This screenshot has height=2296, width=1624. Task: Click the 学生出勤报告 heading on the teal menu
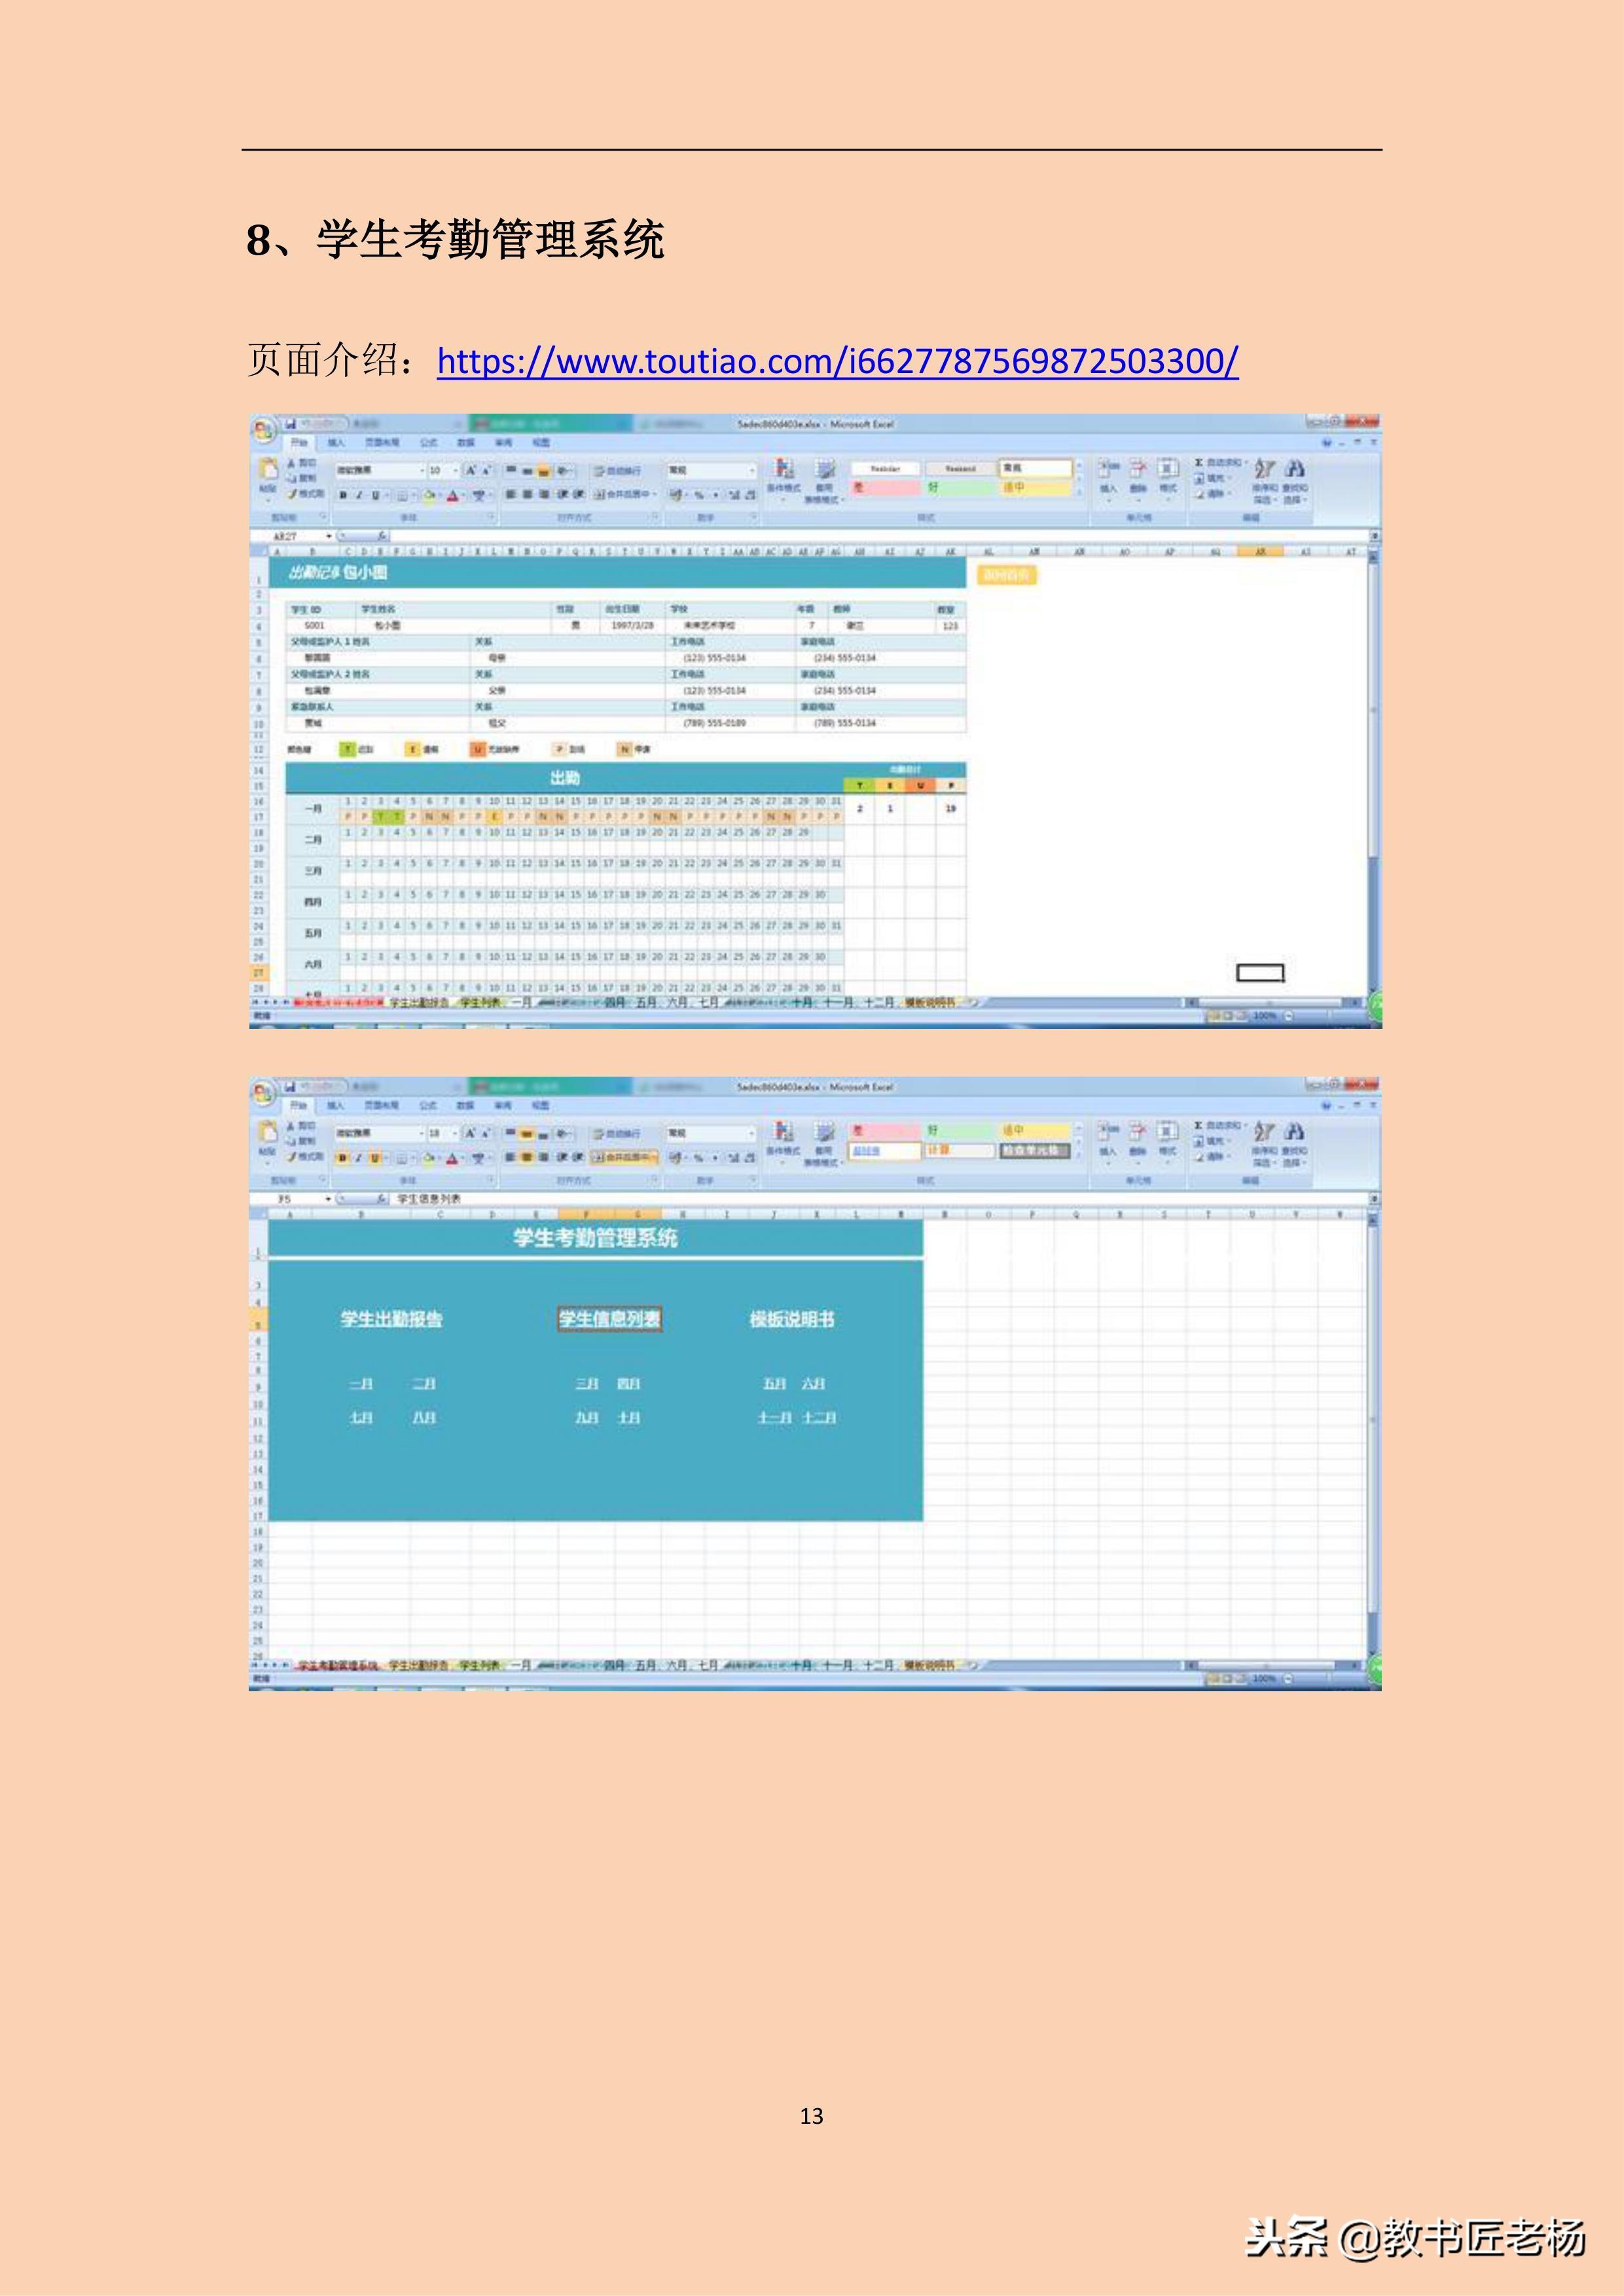[x=391, y=1319]
